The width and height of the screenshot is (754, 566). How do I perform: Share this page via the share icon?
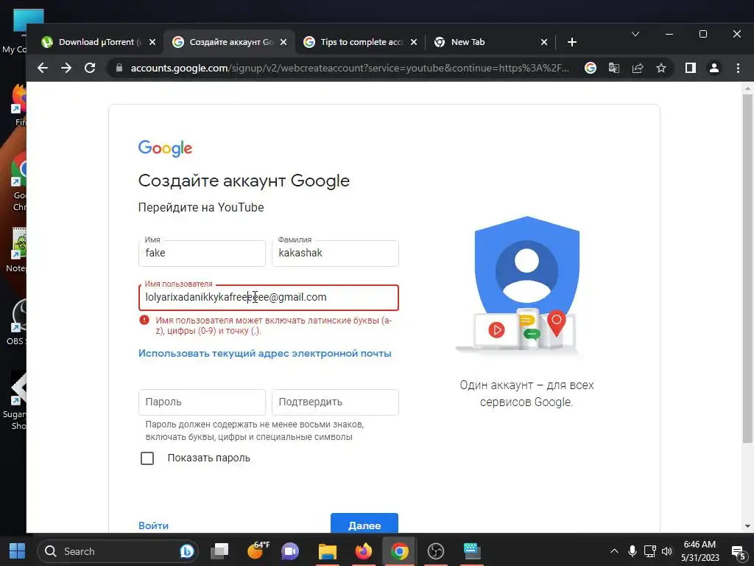[638, 68]
